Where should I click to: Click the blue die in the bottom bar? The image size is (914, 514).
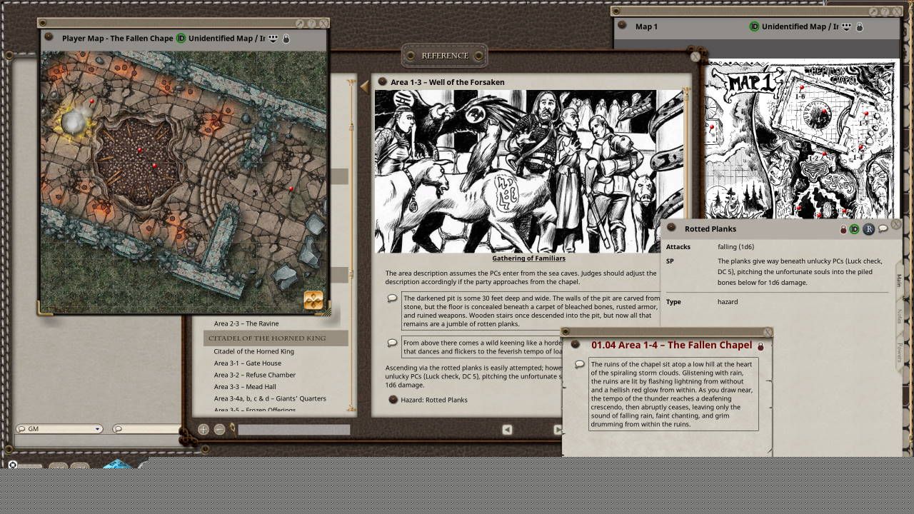click(x=119, y=464)
